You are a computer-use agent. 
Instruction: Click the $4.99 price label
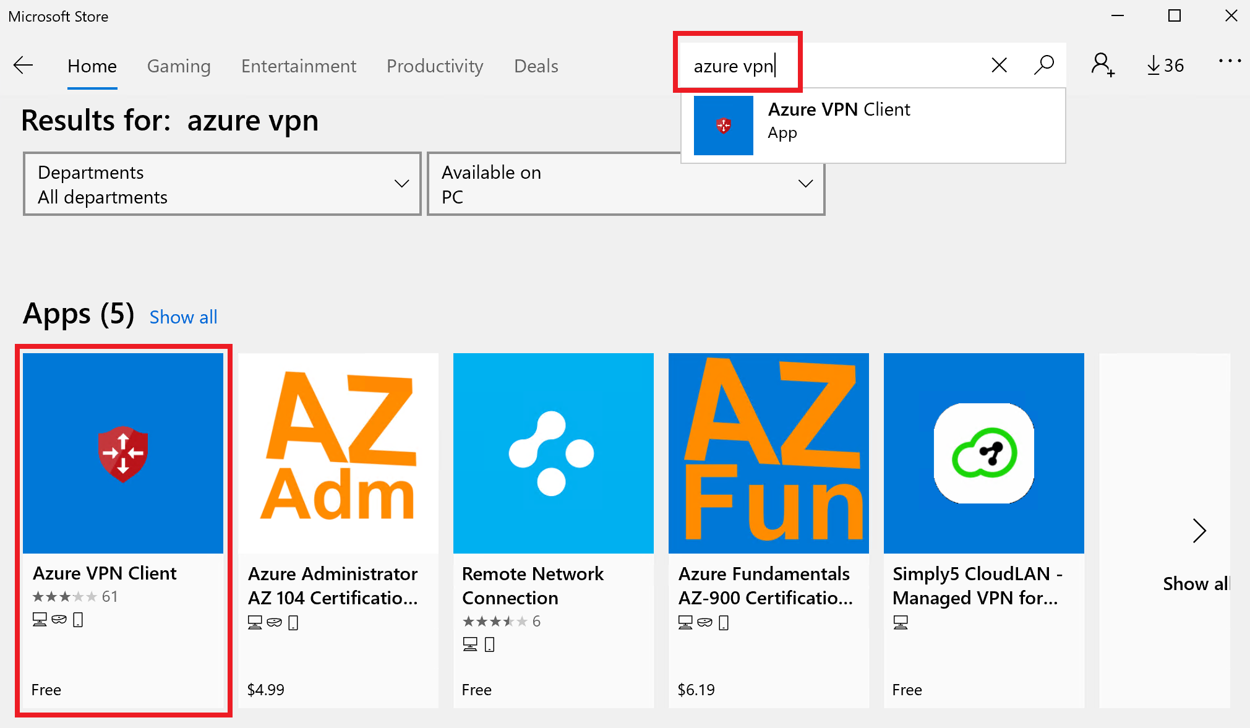(266, 690)
